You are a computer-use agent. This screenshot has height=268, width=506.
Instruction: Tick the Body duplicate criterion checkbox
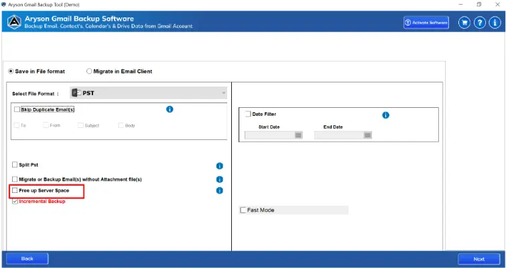(x=121, y=125)
